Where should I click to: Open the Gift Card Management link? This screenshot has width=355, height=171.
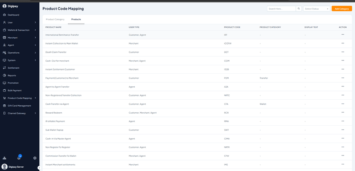[x=19, y=106]
